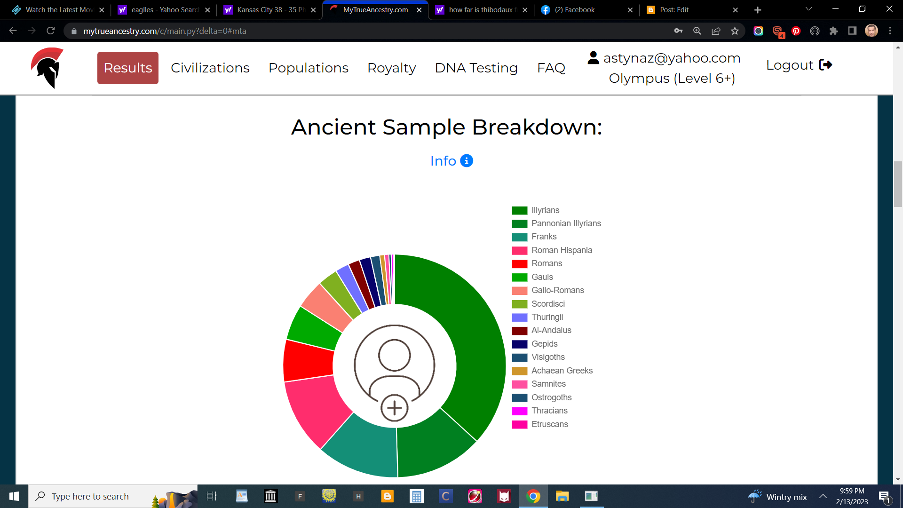Toggle Etruscans legend entry
The width and height of the screenshot is (903, 508).
(549, 424)
